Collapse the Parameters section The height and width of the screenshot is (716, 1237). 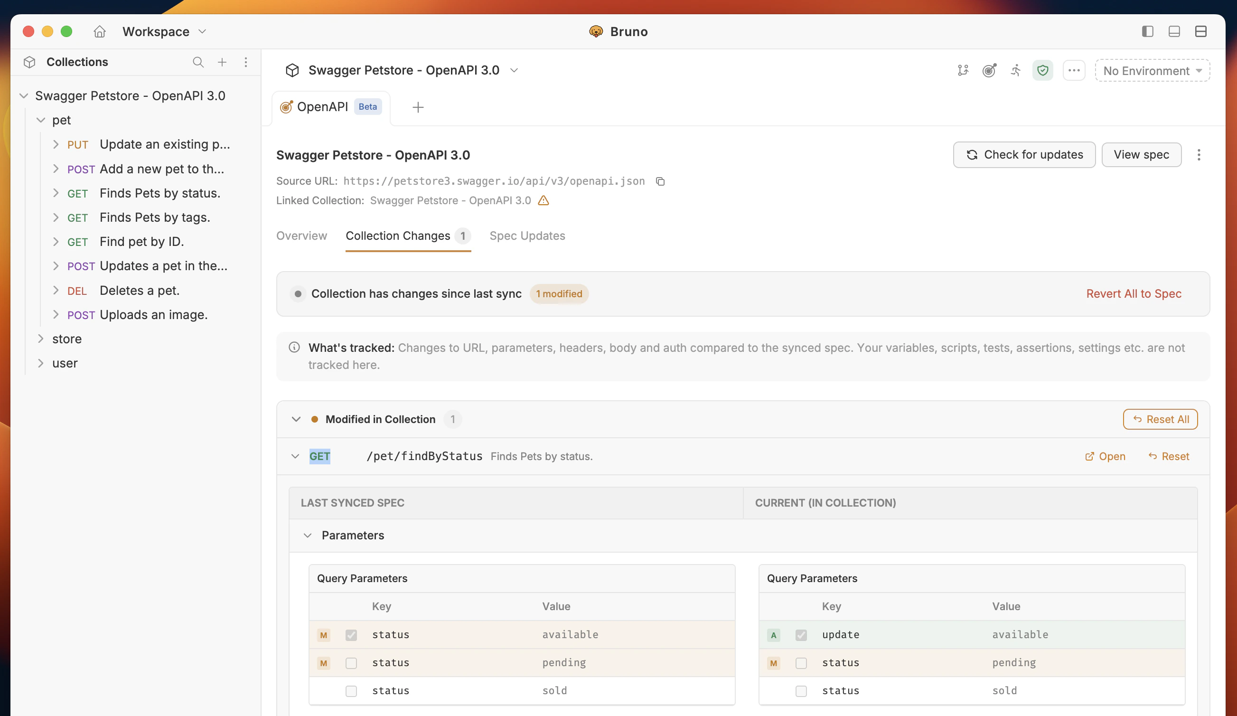[308, 535]
